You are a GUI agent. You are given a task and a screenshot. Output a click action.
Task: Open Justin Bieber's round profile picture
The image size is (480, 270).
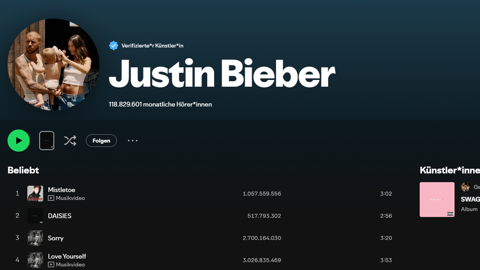tap(53, 64)
